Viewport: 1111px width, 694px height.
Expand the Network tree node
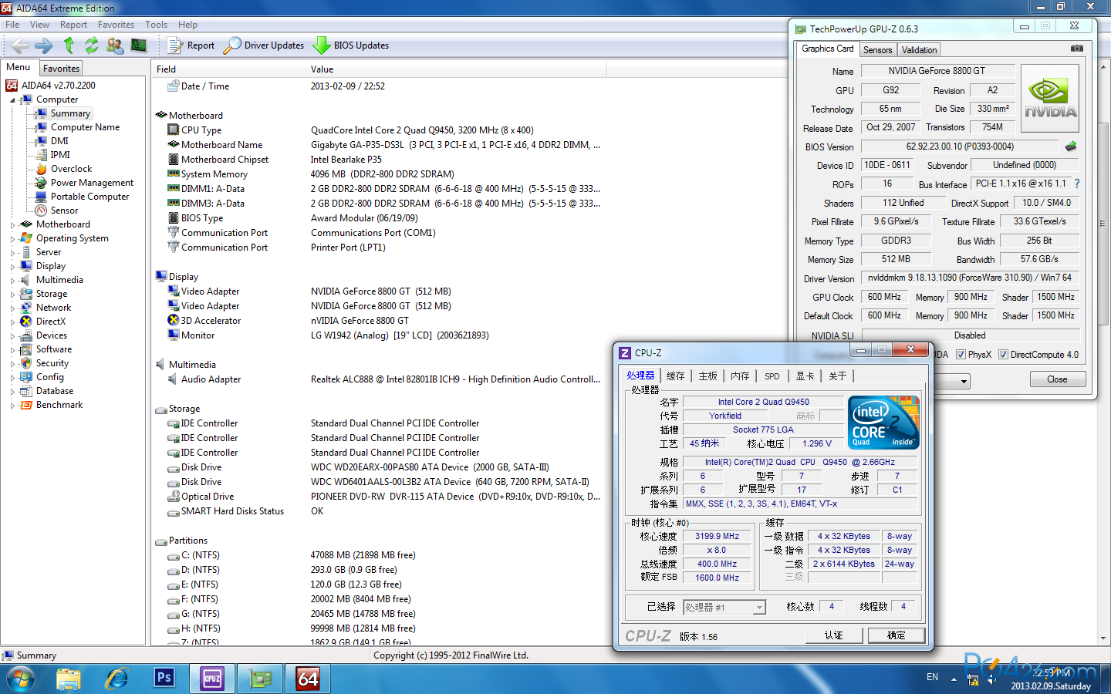(12, 308)
